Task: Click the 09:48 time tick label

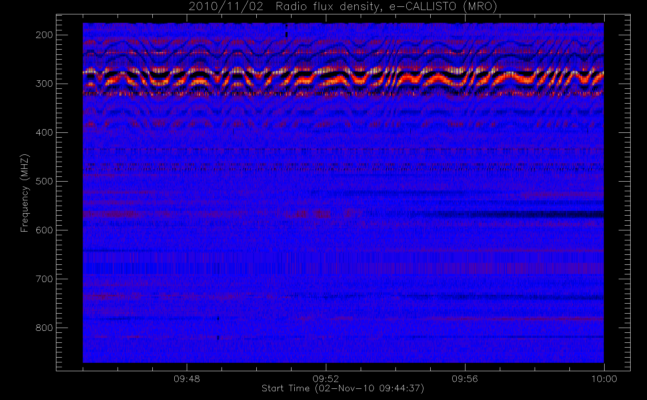Action: point(187,378)
